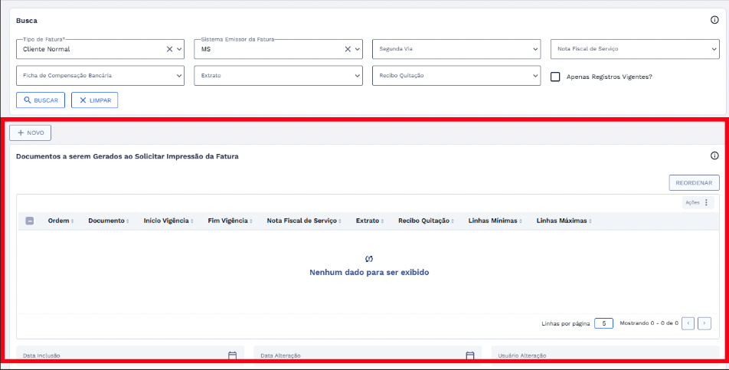729x370 pixels.
Task: Enable Apenas Registros Vigentes checkbox
Action: pyautogui.click(x=557, y=77)
